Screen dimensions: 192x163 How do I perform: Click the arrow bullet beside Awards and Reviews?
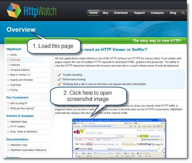tap(8, 80)
